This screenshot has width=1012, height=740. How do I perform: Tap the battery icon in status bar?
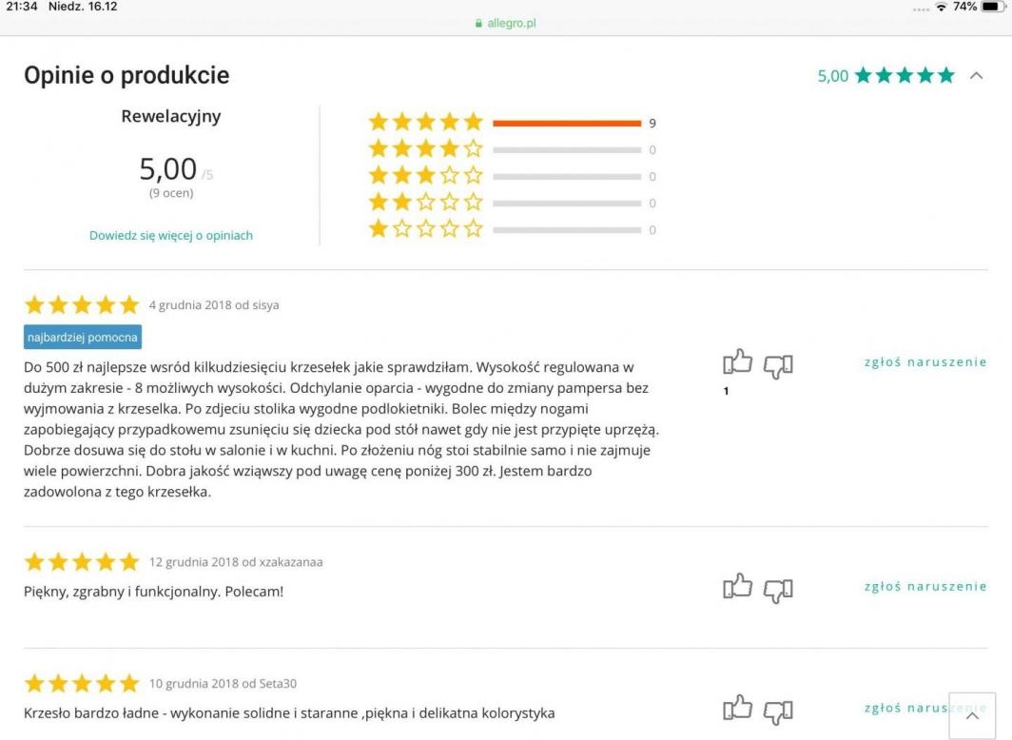pyautogui.click(x=993, y=7)
